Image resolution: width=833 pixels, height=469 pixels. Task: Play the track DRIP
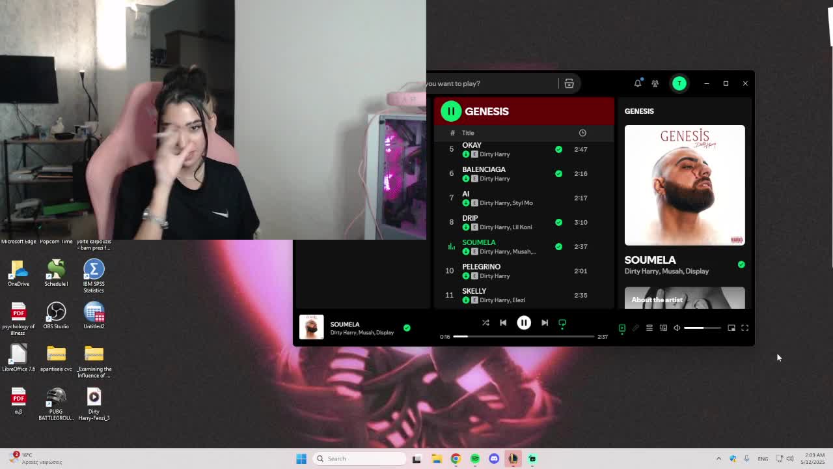coord(470,218)
